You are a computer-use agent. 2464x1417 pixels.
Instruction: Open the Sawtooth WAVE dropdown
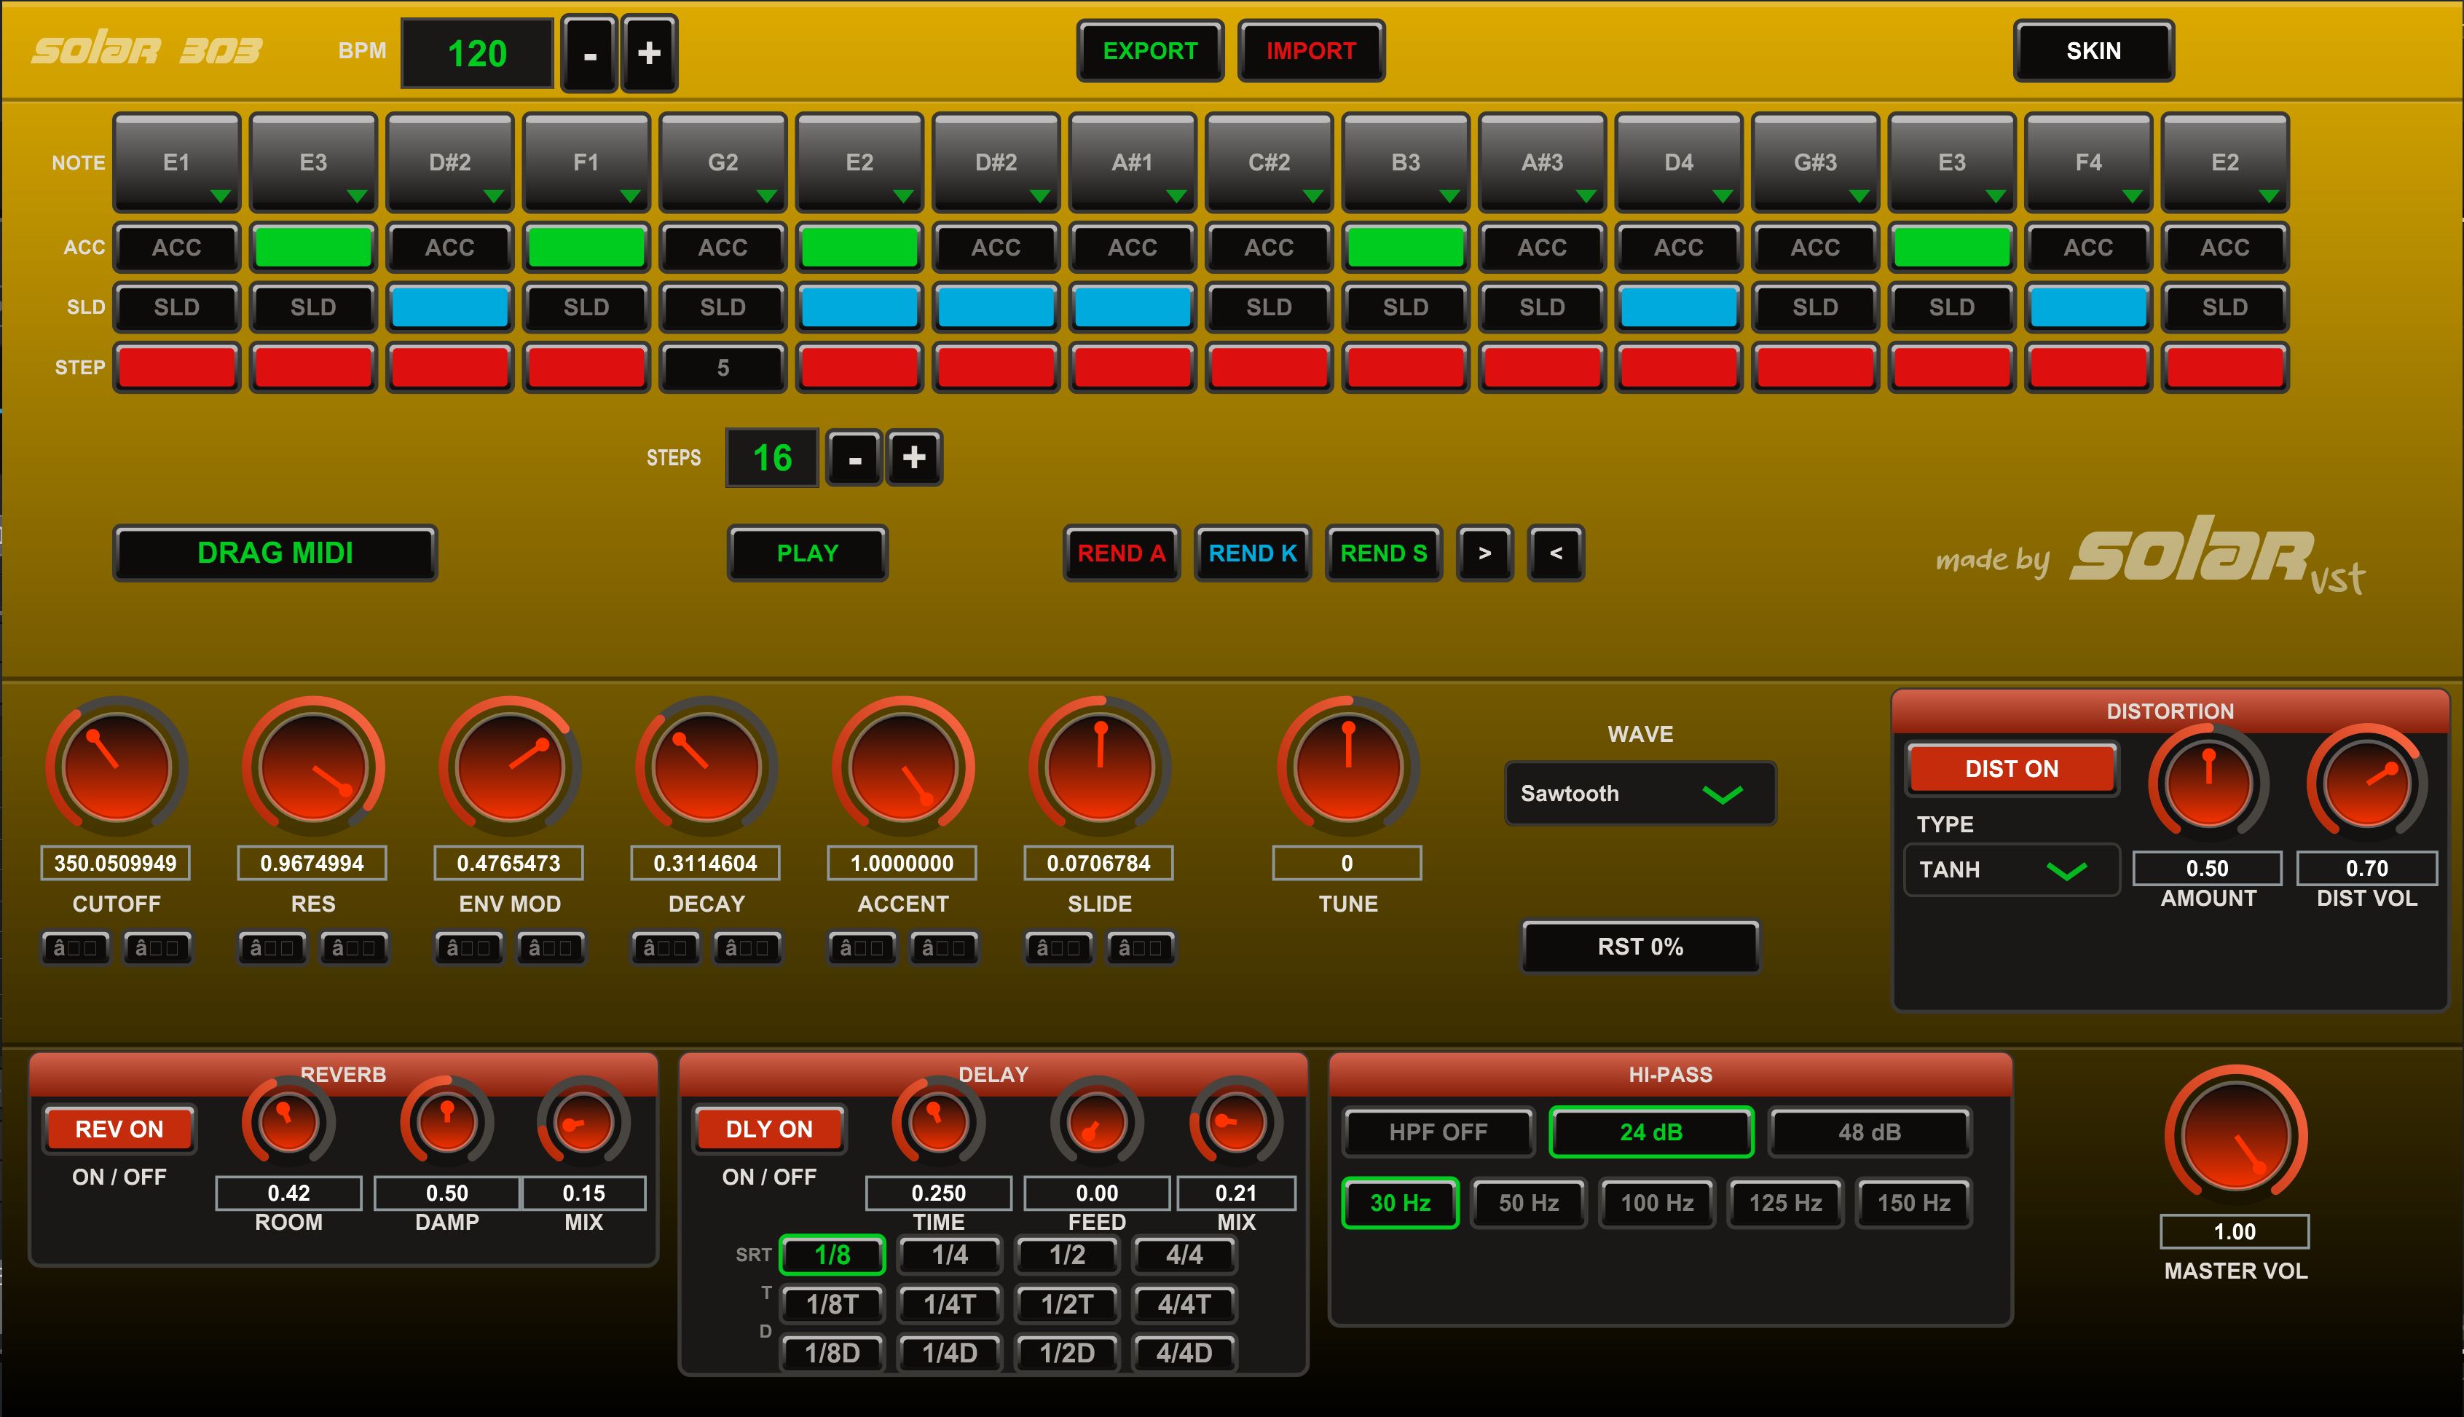(x=1640, y=793)
